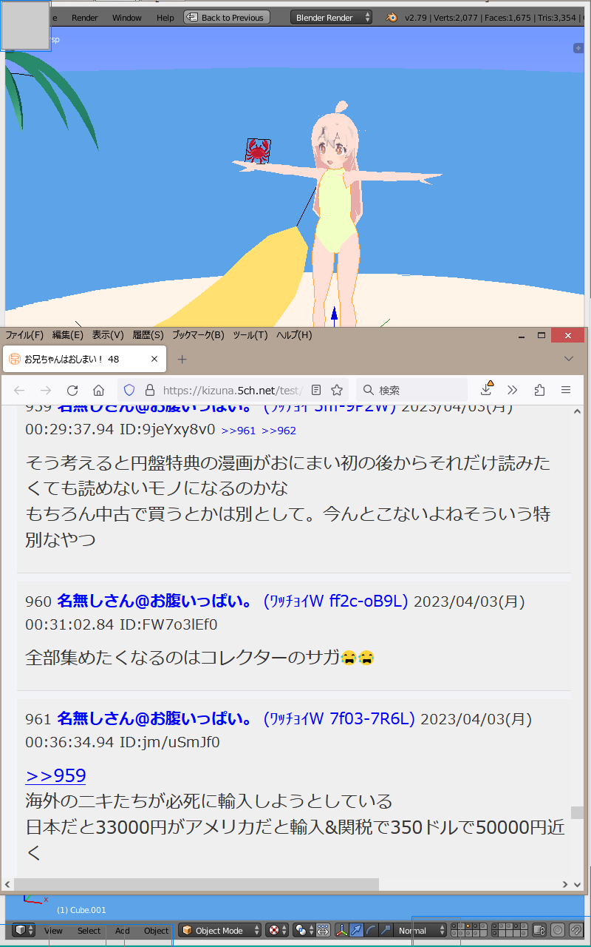Open Firefox extensions puzzle icon
Screen dimensions: 591x947
pyautogui.click(x=539, y=390)
